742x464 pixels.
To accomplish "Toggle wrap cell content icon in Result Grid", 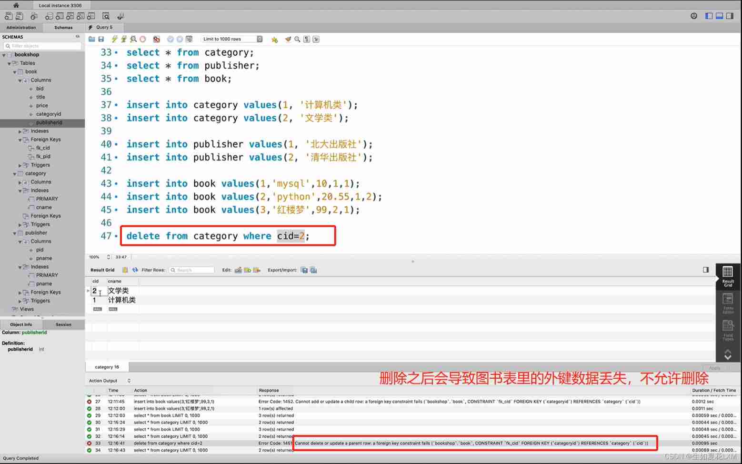I will click(125, 270).
